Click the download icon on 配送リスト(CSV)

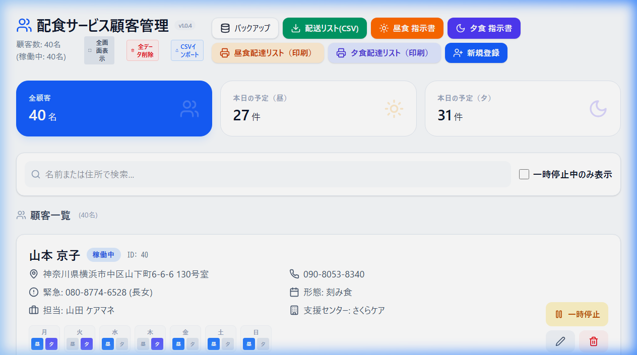[x=295, y=28]
